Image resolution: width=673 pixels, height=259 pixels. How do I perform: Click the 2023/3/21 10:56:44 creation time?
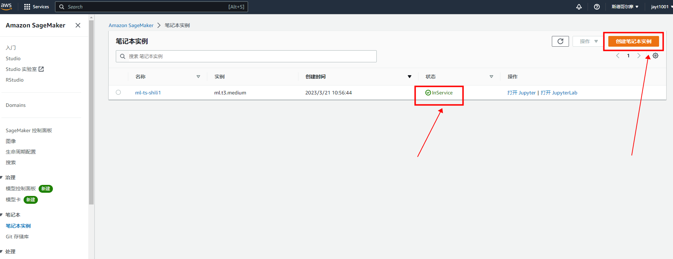click(328, 93)
